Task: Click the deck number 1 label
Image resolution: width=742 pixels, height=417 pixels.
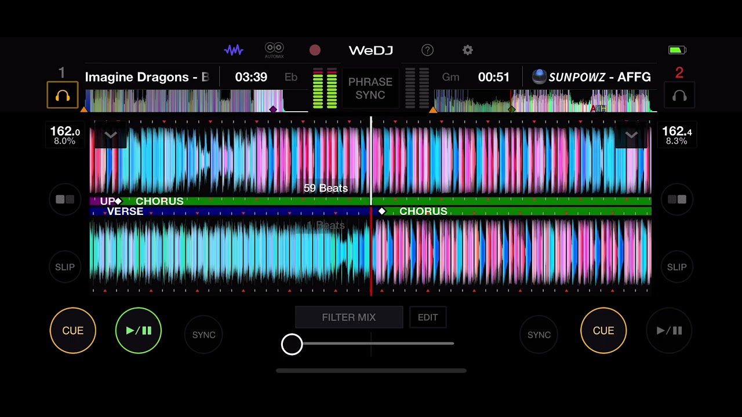Action: pos(61,72)
